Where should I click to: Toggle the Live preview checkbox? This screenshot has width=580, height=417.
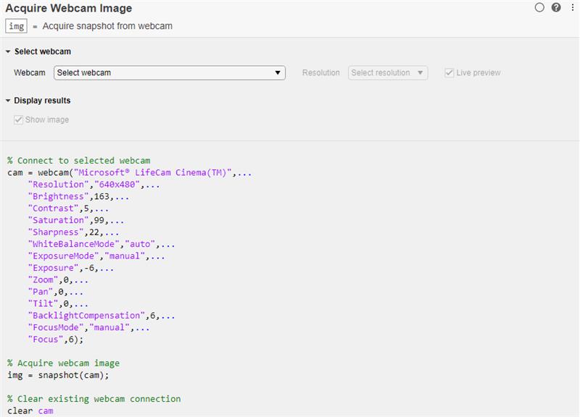point(449,72)
